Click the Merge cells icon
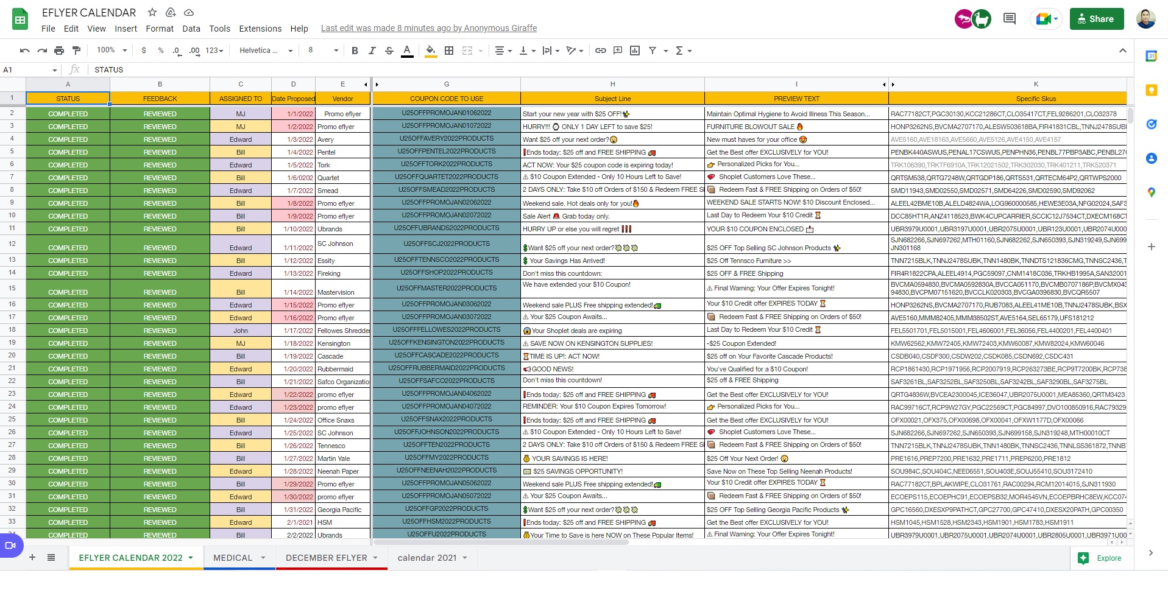The height and width of the screenshot is (590, 1168). click(x=467, y=51)
